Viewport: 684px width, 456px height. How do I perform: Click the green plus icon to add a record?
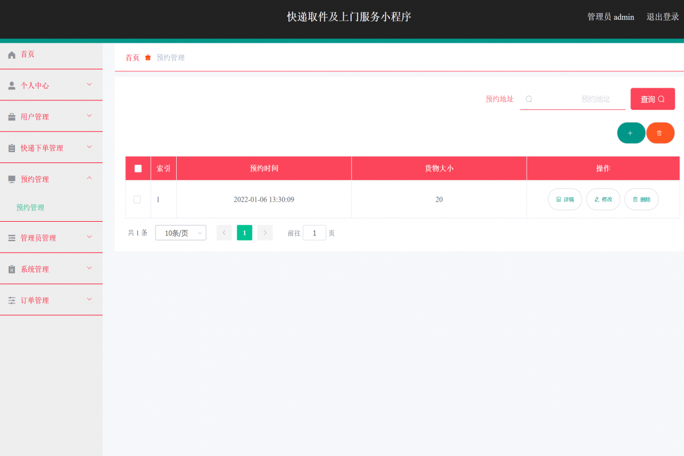click(631, 133)
